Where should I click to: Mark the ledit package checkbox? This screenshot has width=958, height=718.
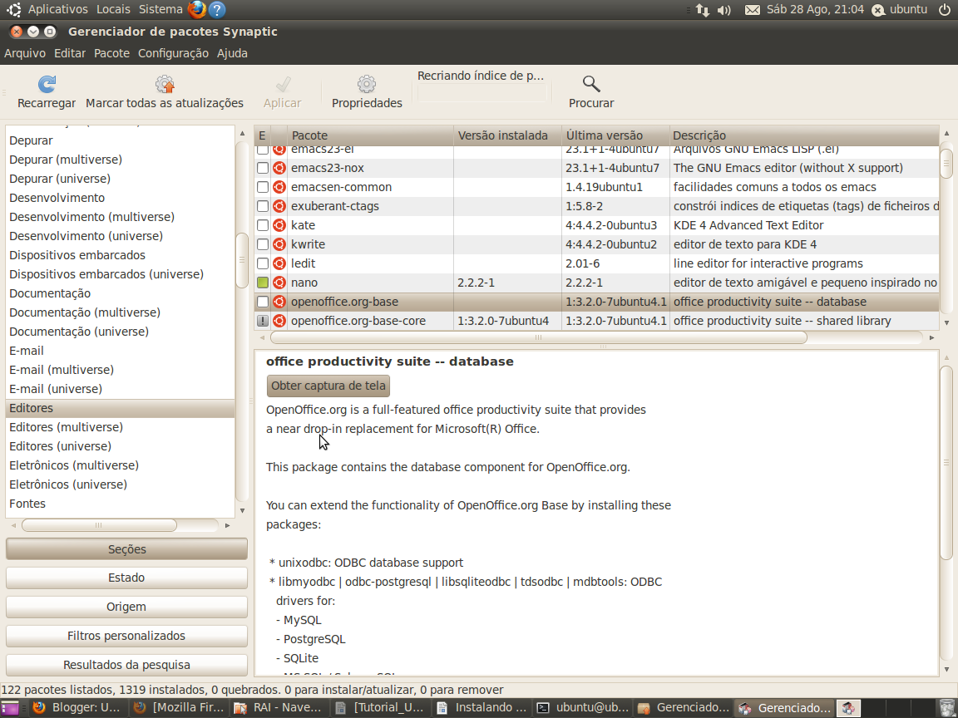click(x=263, y=263)
